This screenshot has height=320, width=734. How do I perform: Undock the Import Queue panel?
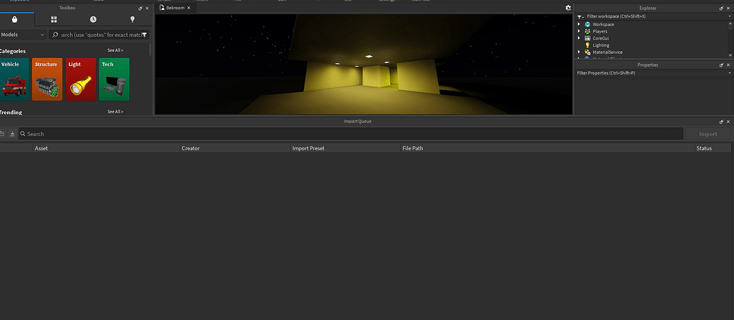721,121
